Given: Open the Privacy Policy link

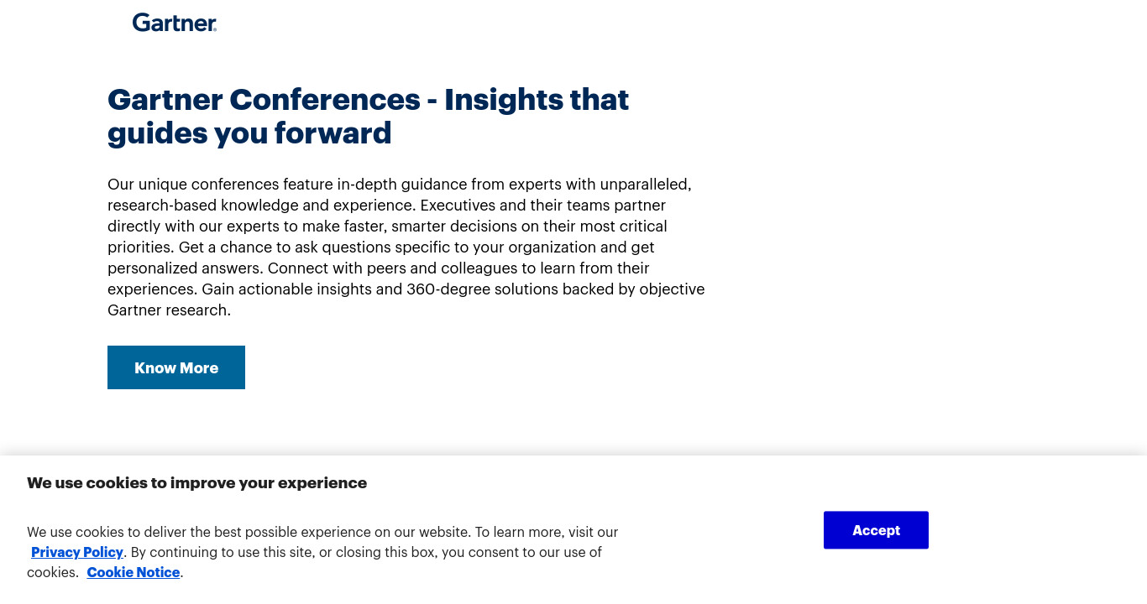Looking at the screenshot, I should click(77, 552).
